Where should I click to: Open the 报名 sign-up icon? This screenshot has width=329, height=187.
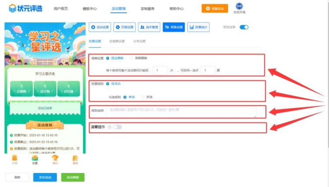(x=75, y=158)
